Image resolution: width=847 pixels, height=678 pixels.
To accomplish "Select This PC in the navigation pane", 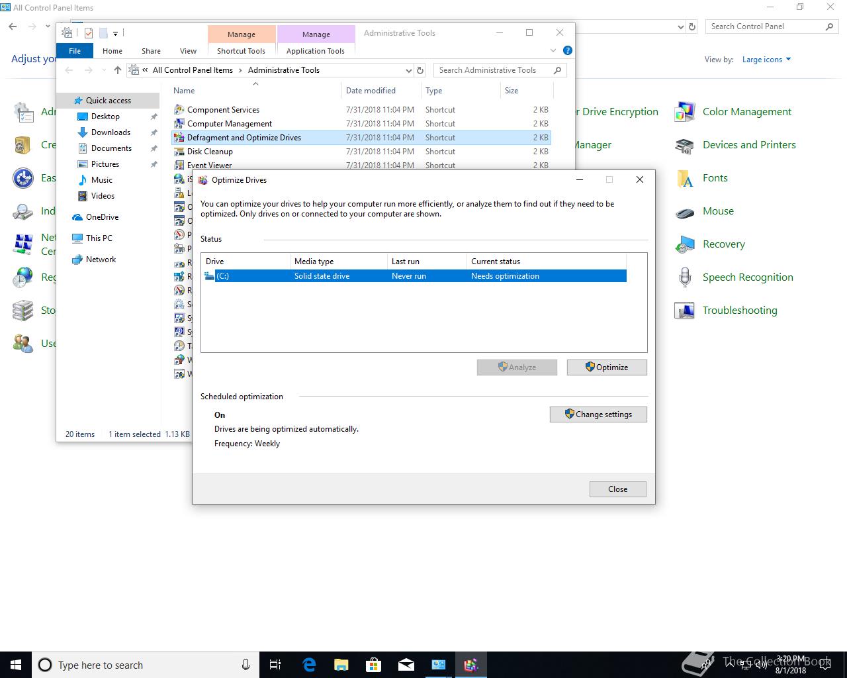I will pyautogui.click(x=99, y=238).
